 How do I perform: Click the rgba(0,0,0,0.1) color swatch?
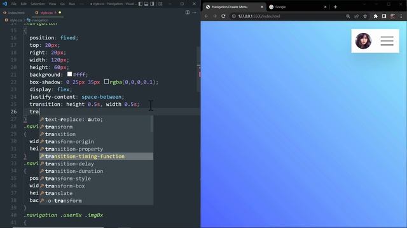[x=106, y=82]
